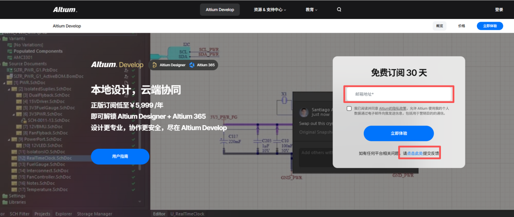Click the Altium 365 badge icon
The height and width of the screenshot is (217, 514).
[192, 65]
